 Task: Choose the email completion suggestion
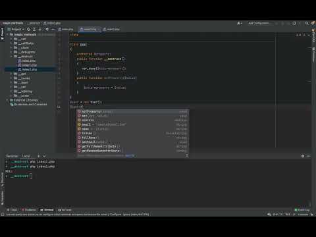(133, 124)
